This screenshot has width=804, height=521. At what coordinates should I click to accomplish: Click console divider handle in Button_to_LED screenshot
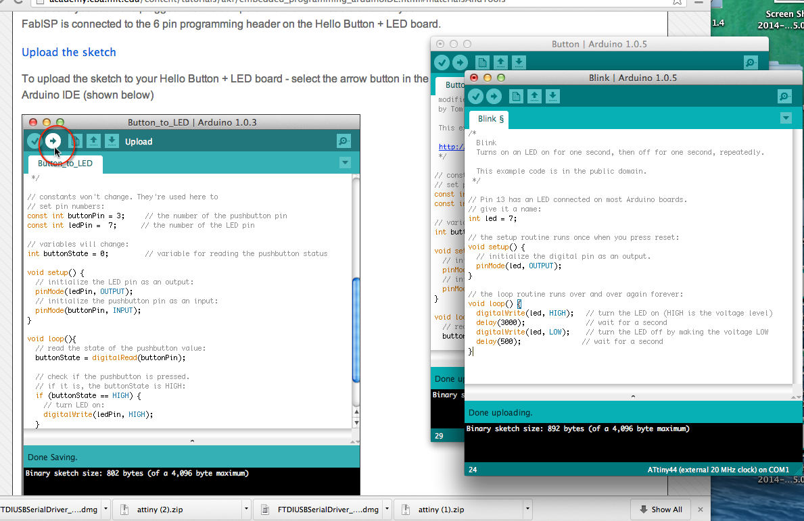click(192, 441)
